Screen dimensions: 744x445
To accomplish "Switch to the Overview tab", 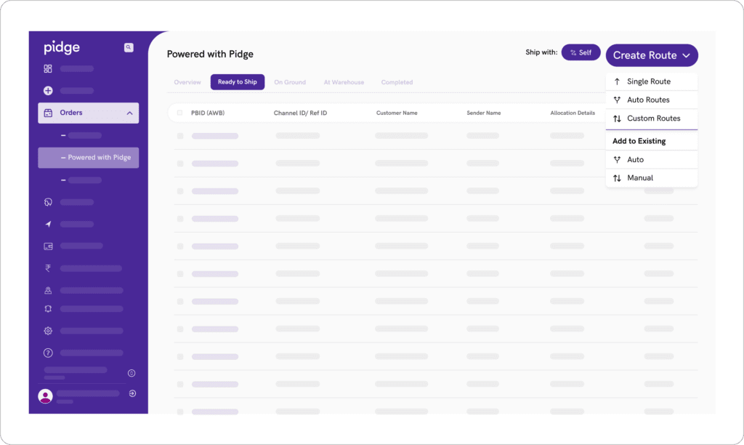I will tap(187, 82).
